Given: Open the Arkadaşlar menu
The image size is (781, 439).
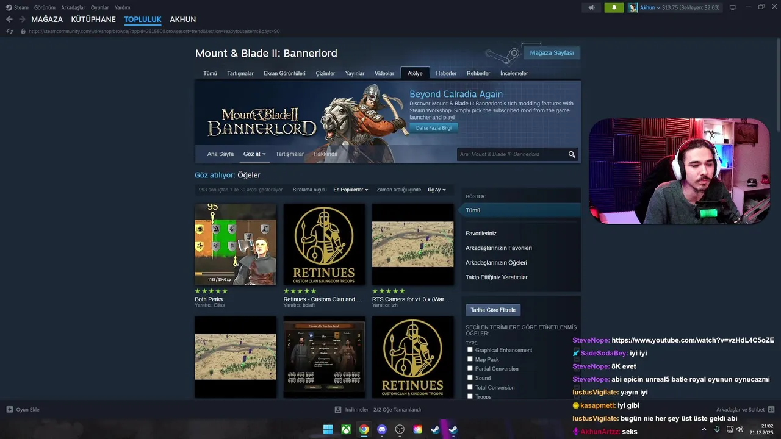Looking at the screenshot, I should click(x=73, y=7).
